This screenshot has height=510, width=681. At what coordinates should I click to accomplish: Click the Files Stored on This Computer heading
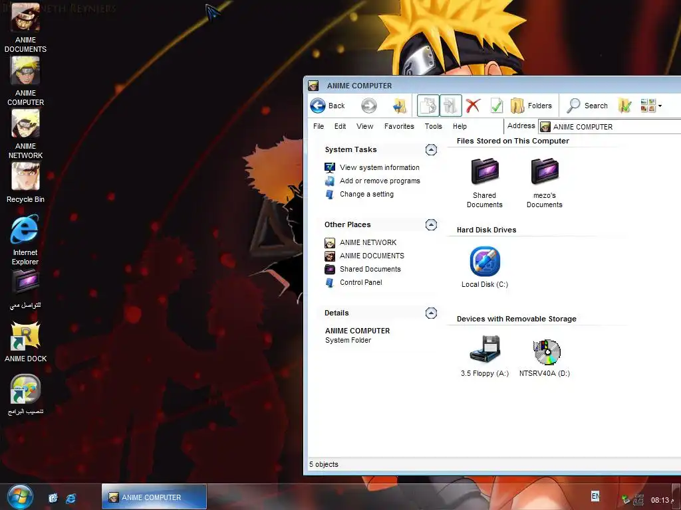coord(513,141)
